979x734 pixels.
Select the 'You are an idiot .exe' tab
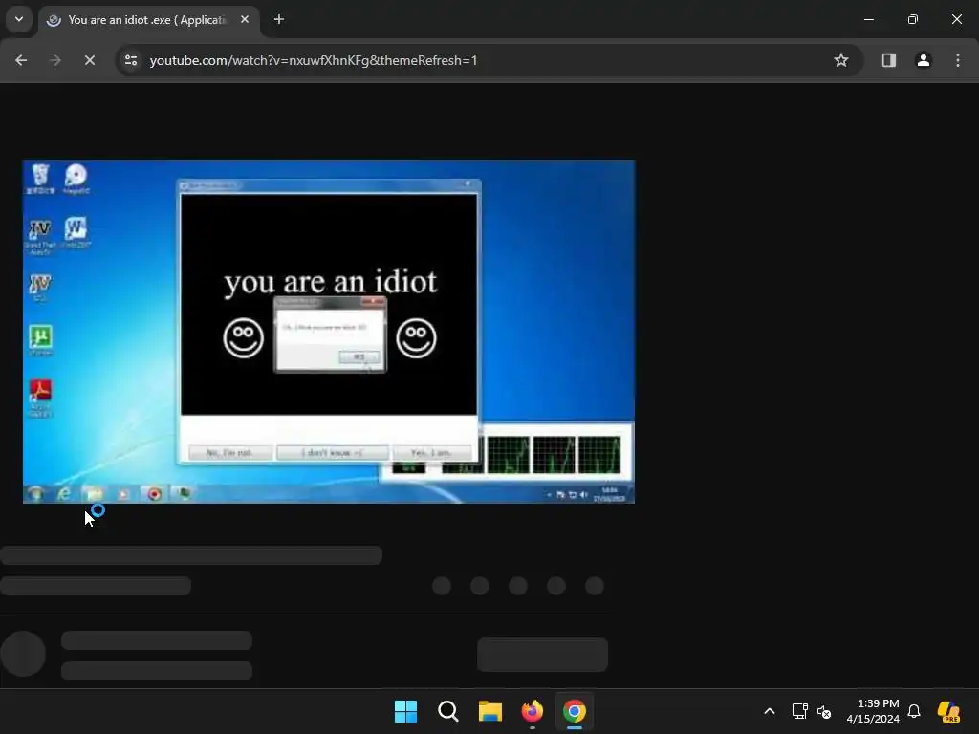point(147,20)
